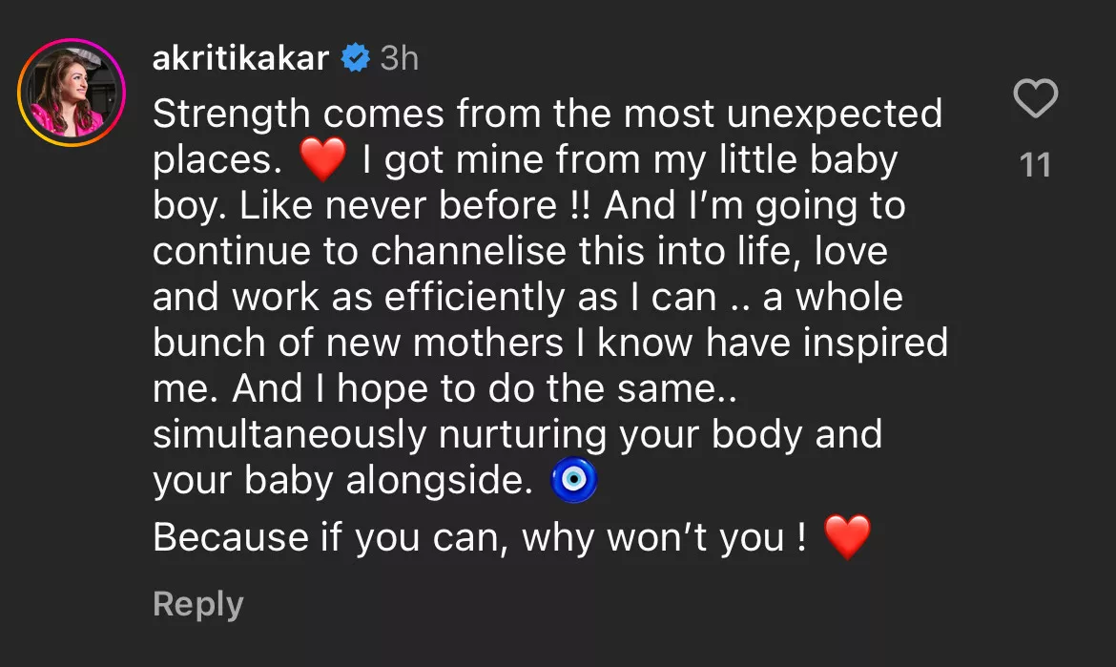Click the 3h timestamp
The width and height of the screenshot is (1116, 667).
click(x=399, y=59)
